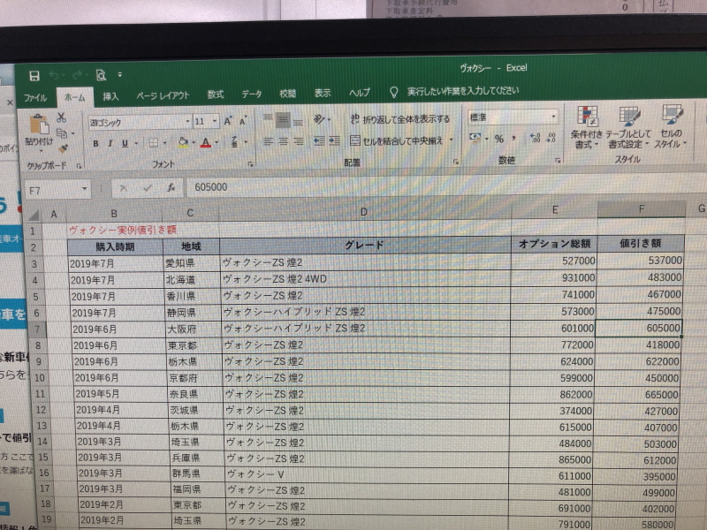
Task: Expand Font group dialog launcher
Action: [x=250, y=163]
